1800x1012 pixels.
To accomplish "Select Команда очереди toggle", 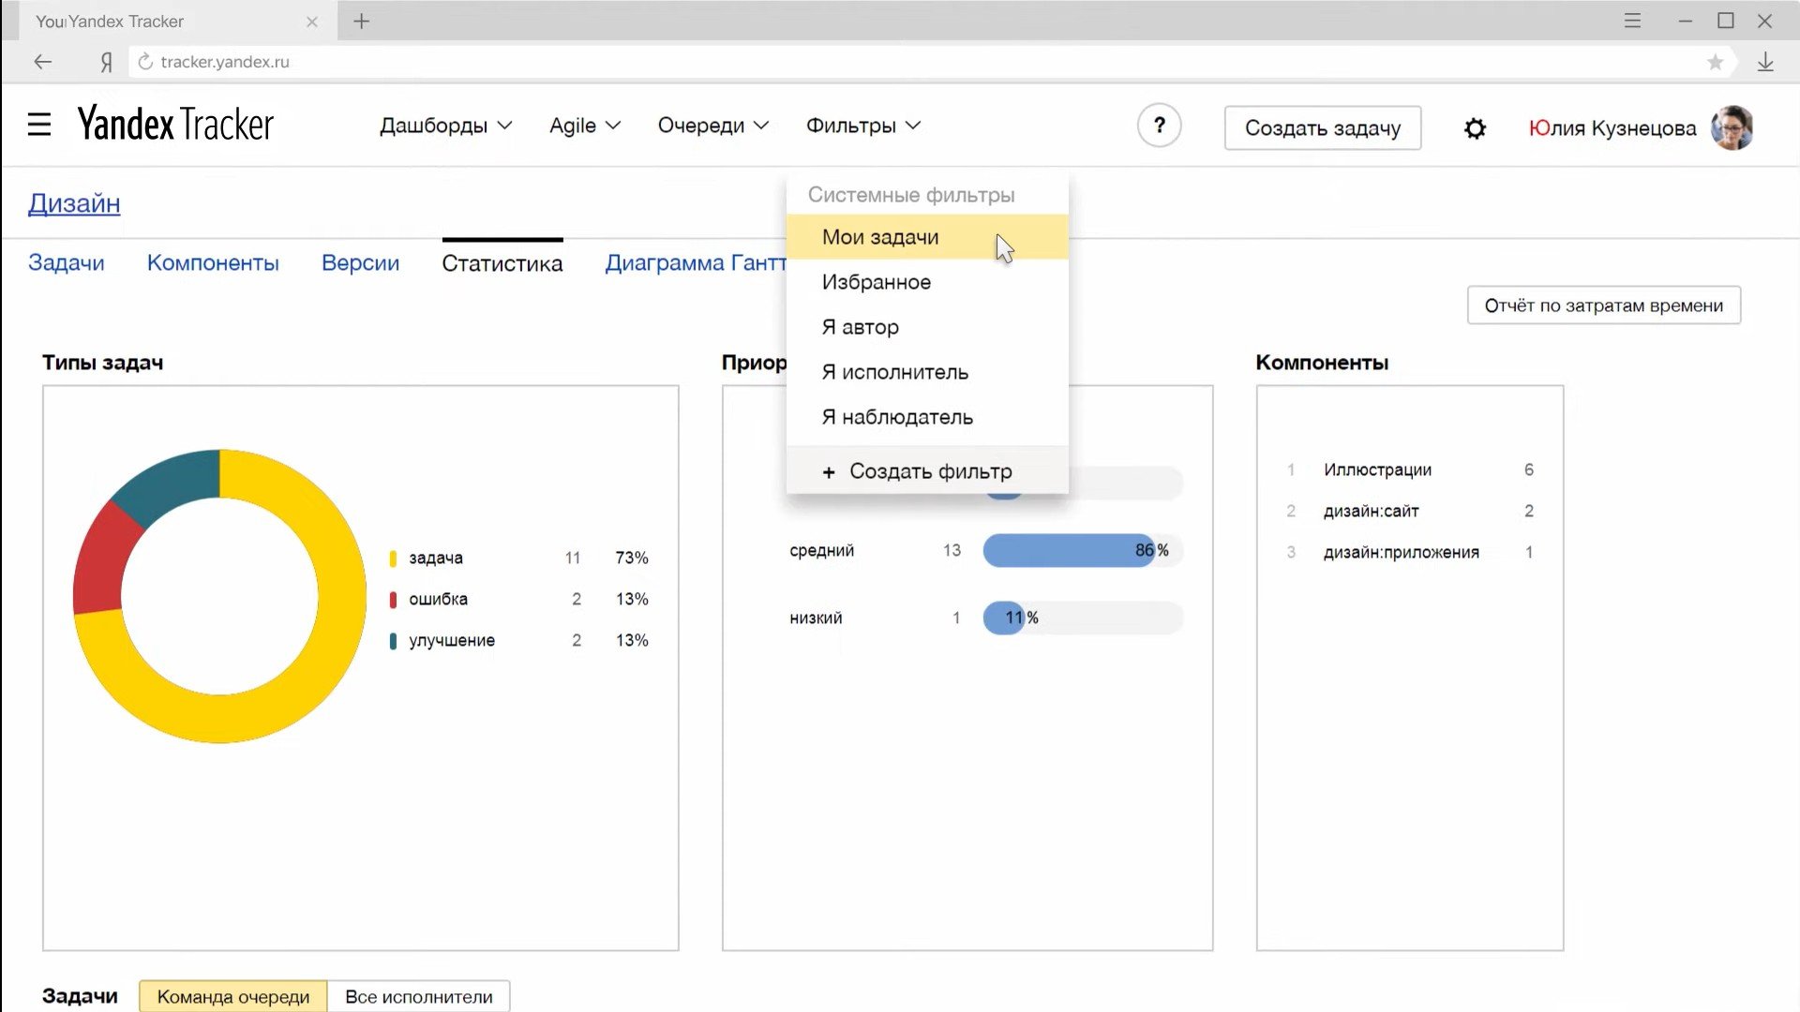I will 233,996.
